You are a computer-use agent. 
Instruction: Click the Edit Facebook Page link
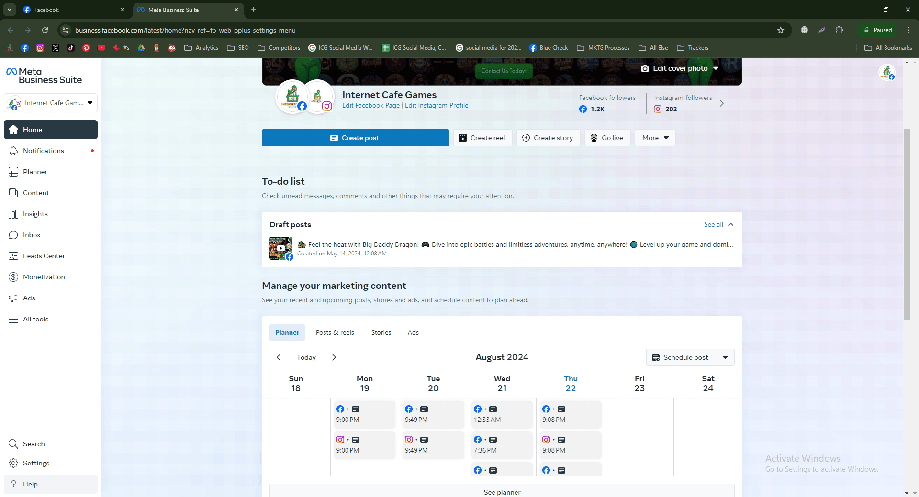tap(371, 106)
